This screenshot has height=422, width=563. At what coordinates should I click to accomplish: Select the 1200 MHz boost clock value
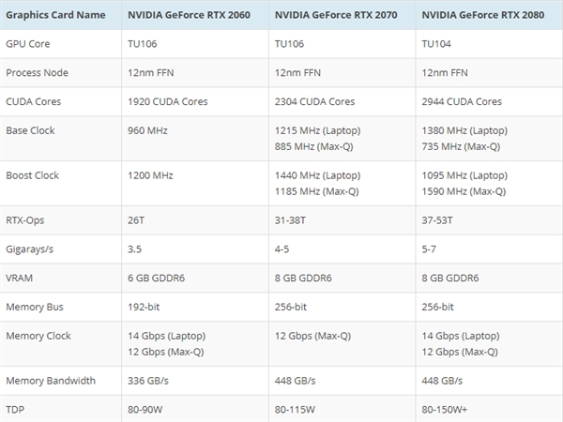148,175
